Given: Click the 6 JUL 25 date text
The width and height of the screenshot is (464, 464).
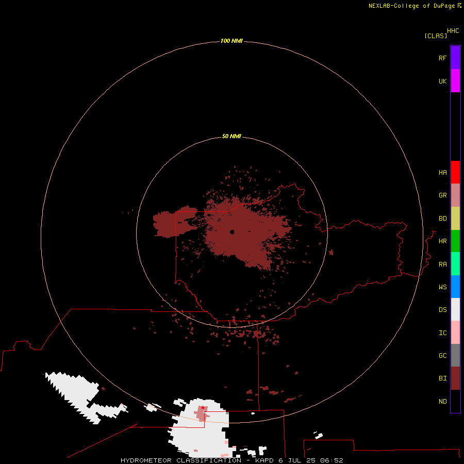Looking at the screenshot, I should click(x=297, y=460).
